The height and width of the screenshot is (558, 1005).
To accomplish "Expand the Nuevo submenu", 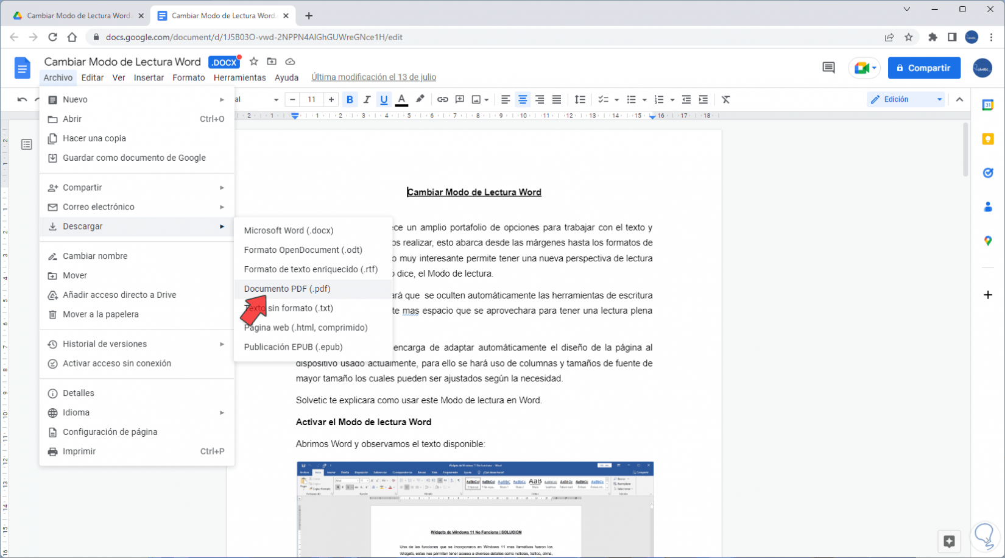I will click(137, 99).
